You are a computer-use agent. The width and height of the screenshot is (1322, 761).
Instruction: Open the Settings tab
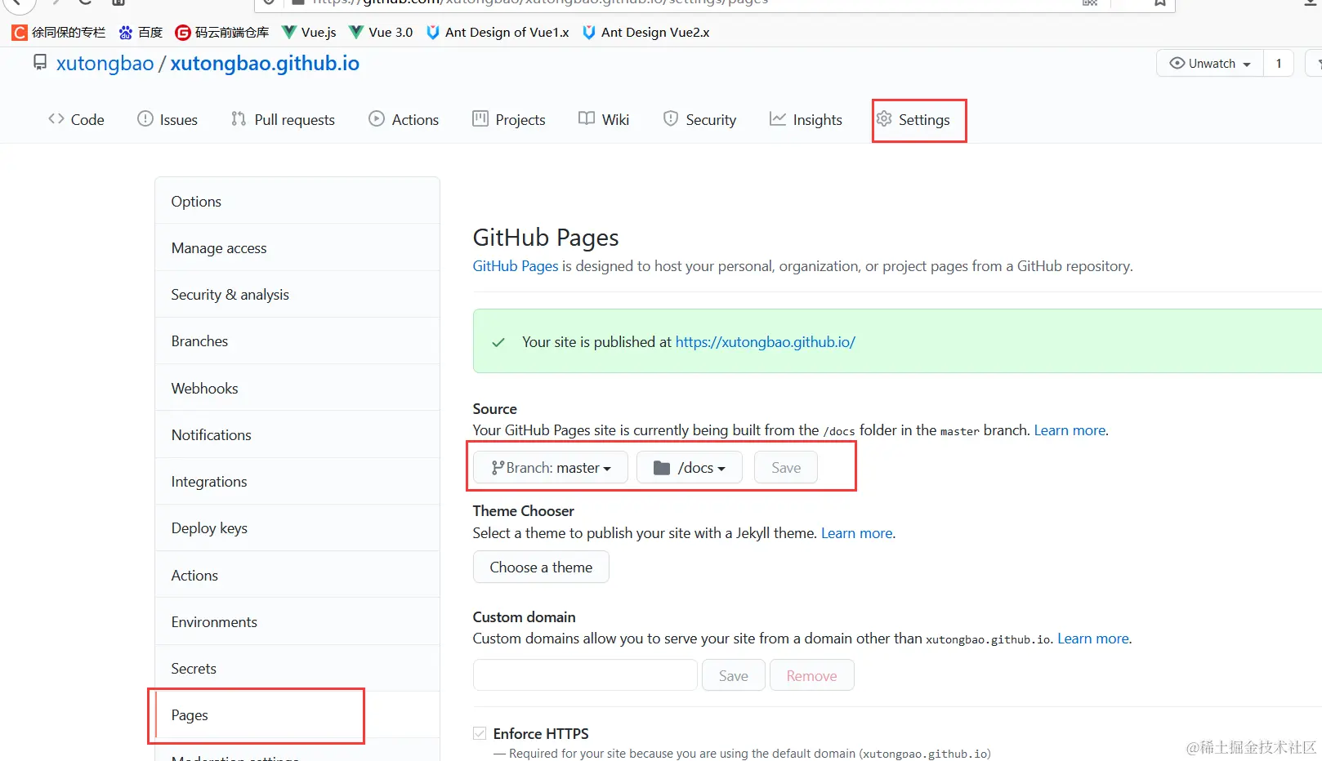pyautogui.click(x=913, y=119)
